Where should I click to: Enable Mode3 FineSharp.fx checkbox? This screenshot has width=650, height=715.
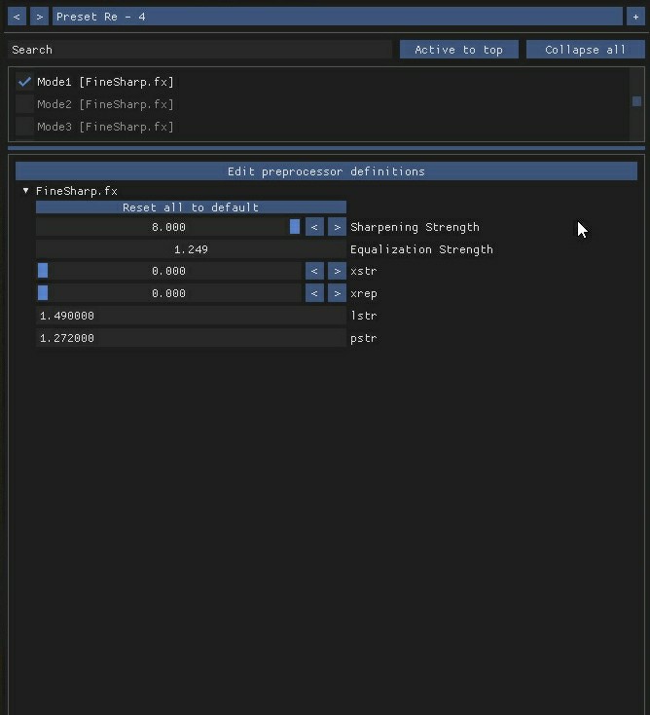24,127
